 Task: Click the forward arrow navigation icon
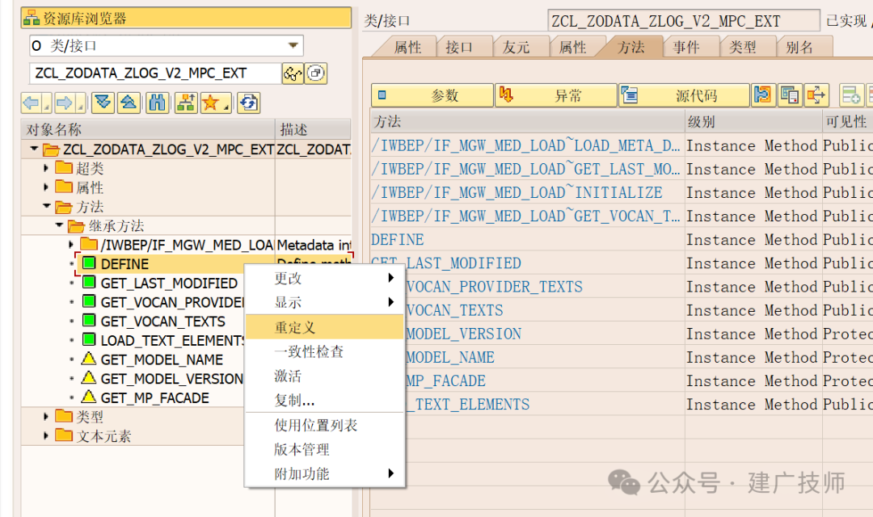[65, 103]
